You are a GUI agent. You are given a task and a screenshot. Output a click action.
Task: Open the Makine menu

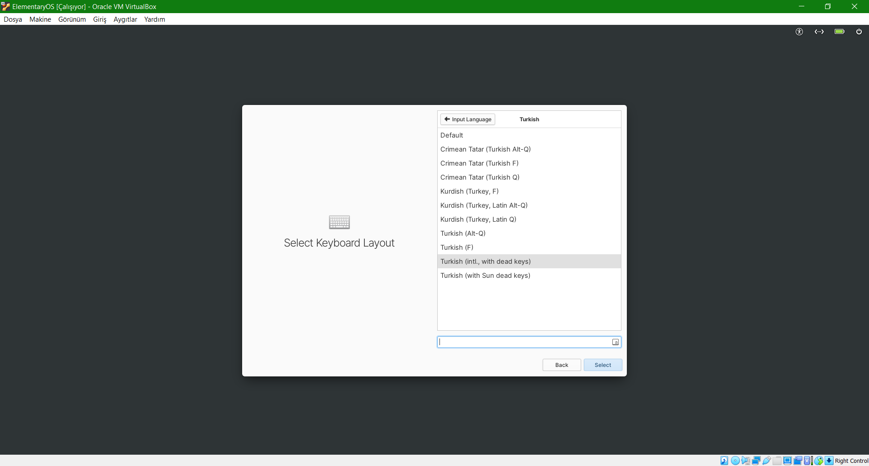[40, 19]
